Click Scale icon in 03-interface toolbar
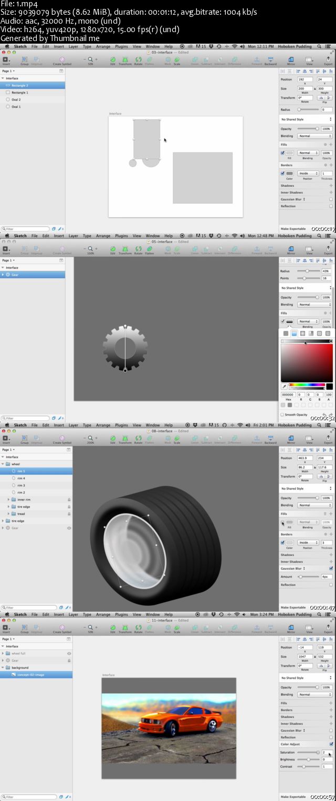Screen dimensions: 336x801 coord(177,60)
